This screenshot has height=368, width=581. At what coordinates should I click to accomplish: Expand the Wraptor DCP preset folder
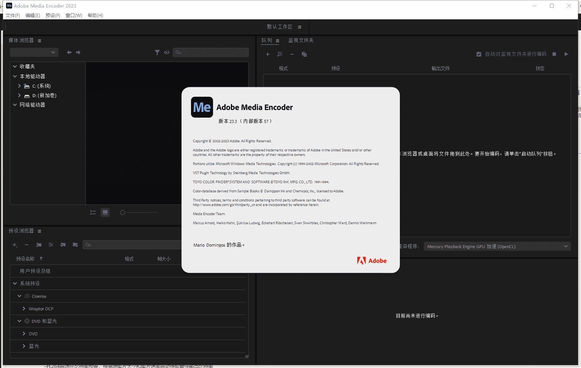pos(24,309)
